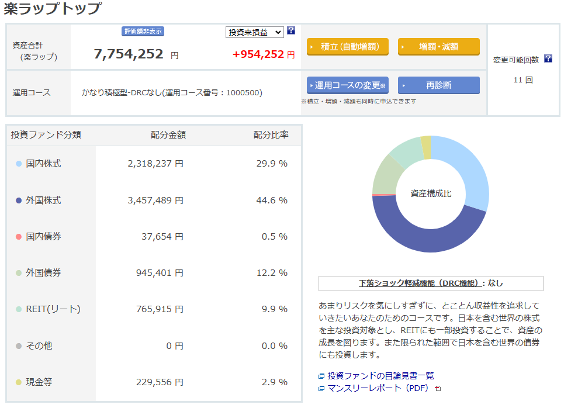
Task: Click the dark blue dot beside 外国株式
Action: (19, 200)
